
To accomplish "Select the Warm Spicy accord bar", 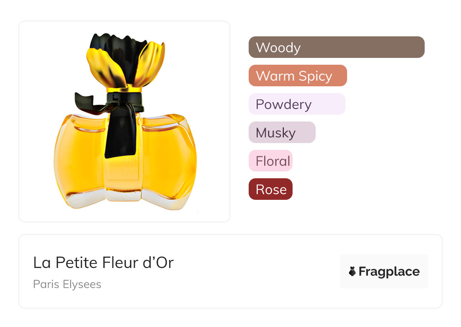I will (297, 76).
